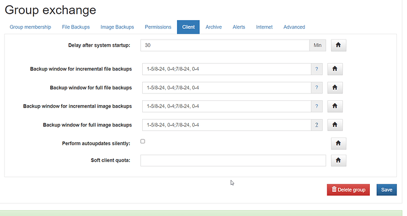Image resolution: width=407 pixels, height=216 pixels.
Task: Click the 'Soft client quota:' label
Action: pyautogui.click(x=110, y=160)
